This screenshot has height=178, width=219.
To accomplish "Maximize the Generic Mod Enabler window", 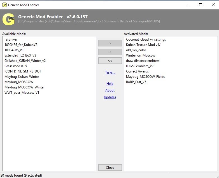I will click(x=201, y=5).
